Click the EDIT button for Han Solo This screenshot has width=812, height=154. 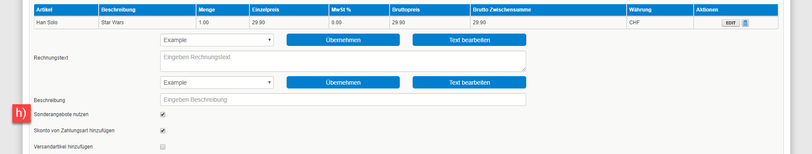[x=731, y=23]
